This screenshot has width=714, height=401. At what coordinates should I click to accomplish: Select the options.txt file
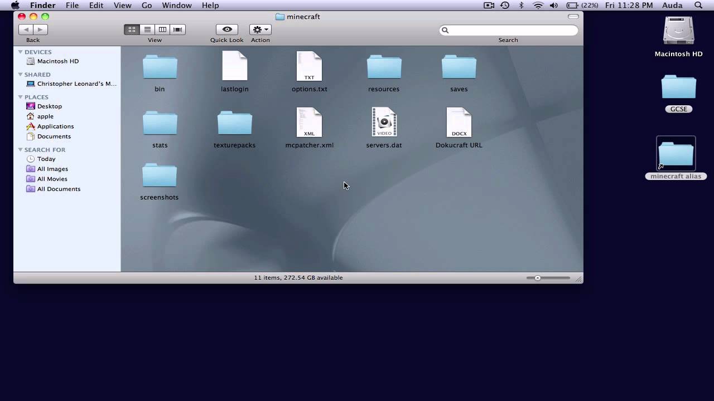click(x=309, y=66)
